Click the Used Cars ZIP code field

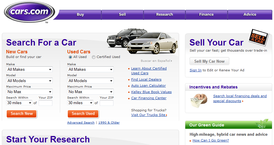(106, 103)
